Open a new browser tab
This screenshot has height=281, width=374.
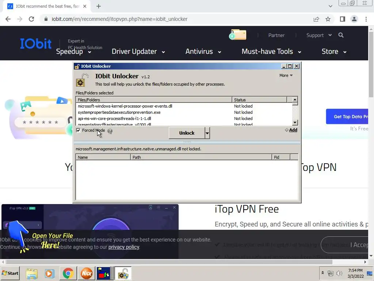(99, 7)
